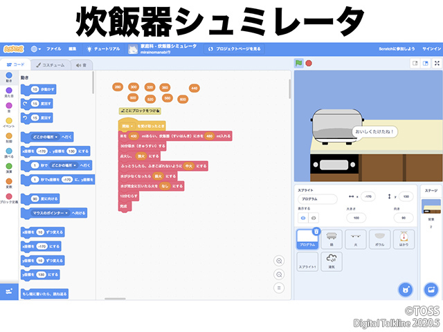Click the choose a sprite button
443x332 pixels.
[x=406, y=288]
